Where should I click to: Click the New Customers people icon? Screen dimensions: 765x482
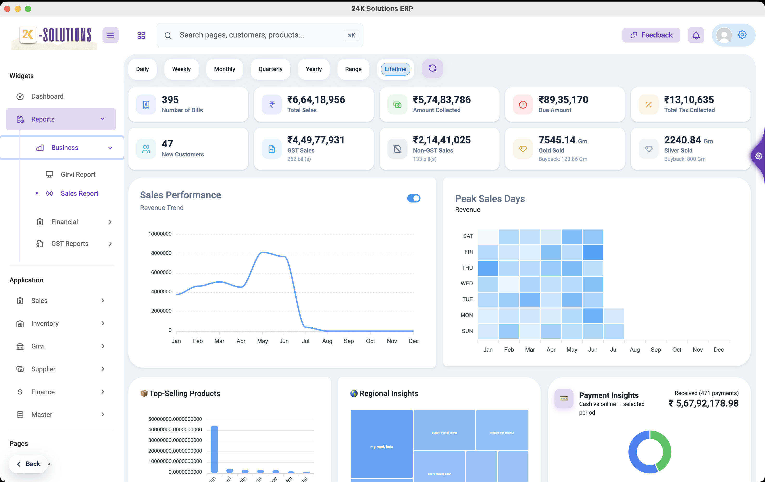pos(146,149)
